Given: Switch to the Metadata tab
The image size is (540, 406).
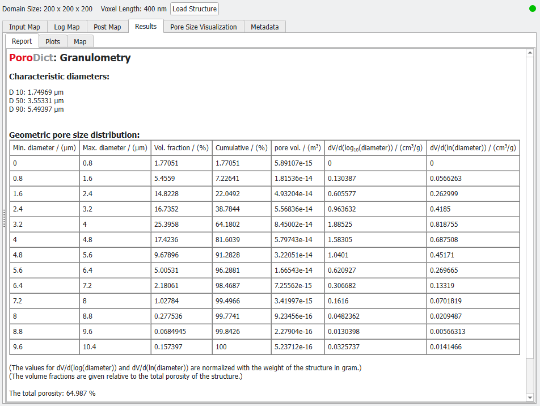Looking at the screenshot, I should click(264, 27).
